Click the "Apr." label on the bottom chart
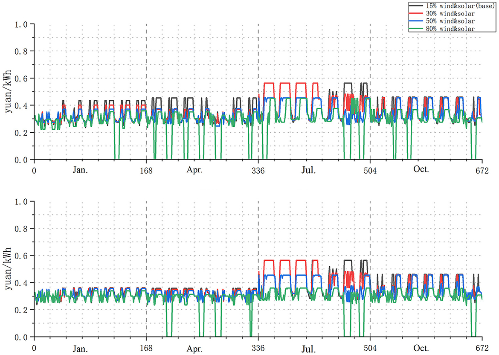The height and width of the screenshot is (355, 499). pos(194,349)
